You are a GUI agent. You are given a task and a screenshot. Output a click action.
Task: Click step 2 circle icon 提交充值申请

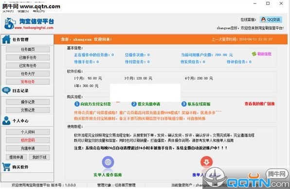click(134, 104)
